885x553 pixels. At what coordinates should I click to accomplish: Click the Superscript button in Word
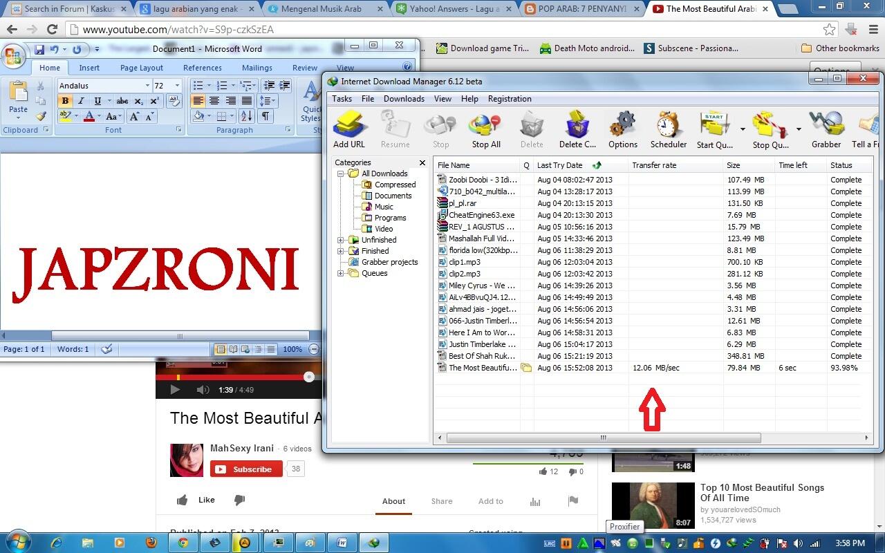point(153,101)
